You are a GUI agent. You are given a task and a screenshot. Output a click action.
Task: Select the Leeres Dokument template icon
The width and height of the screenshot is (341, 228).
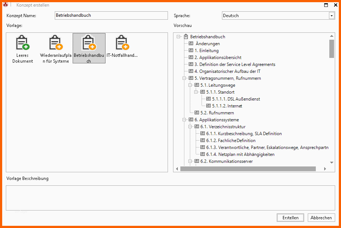point(22,43)
